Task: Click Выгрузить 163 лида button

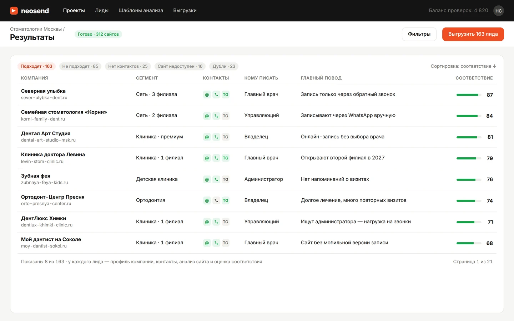Action: [473, 34]
